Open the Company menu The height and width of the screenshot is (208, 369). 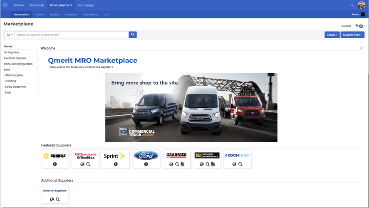click(x=86, y=5)
